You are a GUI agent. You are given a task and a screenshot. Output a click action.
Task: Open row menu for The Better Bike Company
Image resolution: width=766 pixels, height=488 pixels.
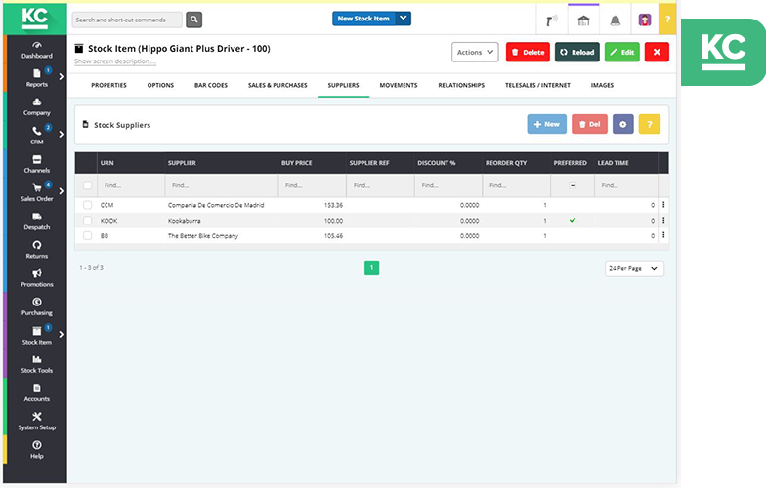click(x=663, y=235)
